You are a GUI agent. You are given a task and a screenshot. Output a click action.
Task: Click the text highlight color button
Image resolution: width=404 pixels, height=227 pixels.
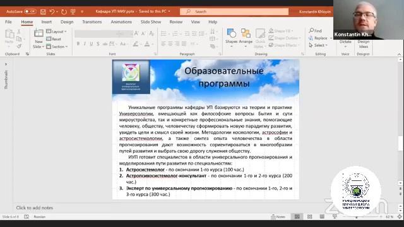[x=136, y=44]
